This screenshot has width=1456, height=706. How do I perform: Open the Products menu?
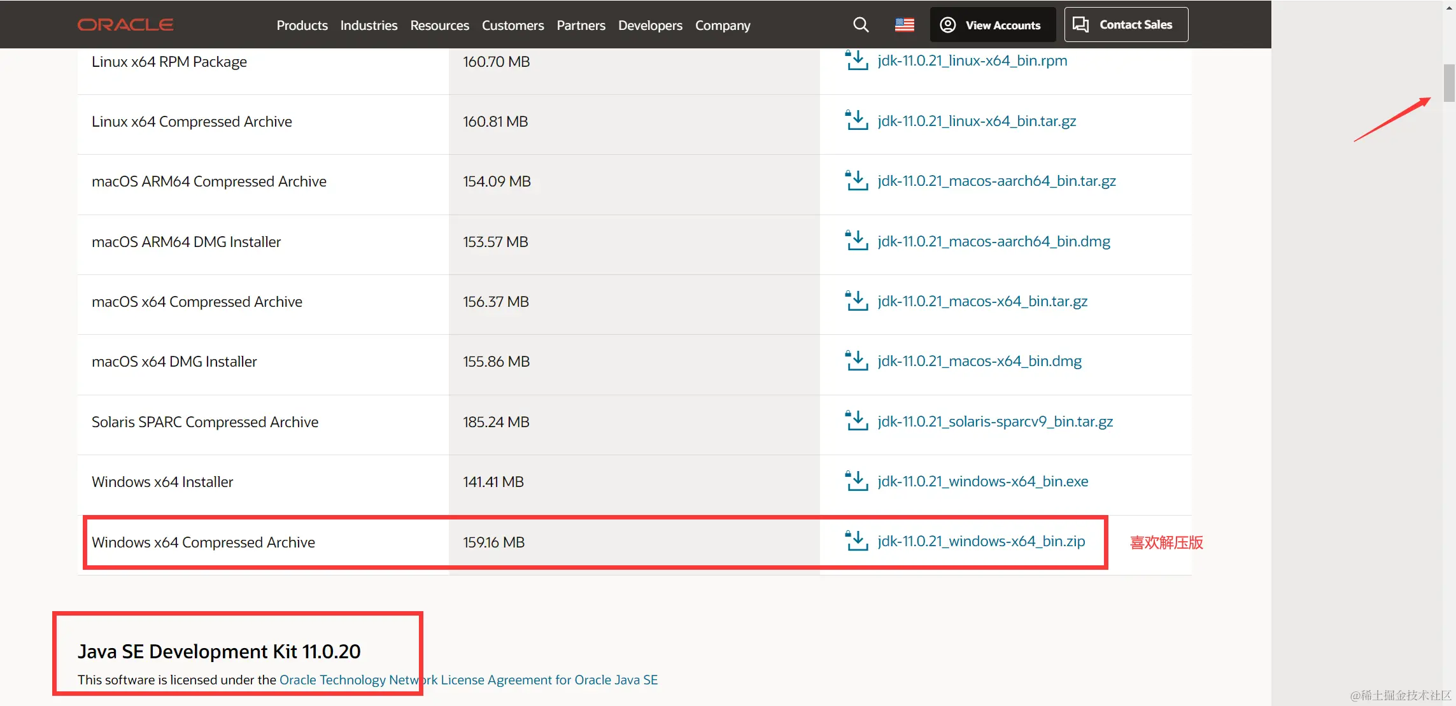[302, 25]
